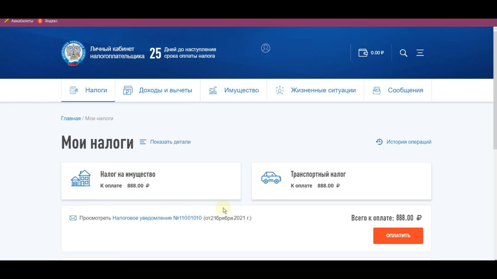
Task: Open the user profile icon
Action: point(265,48)
